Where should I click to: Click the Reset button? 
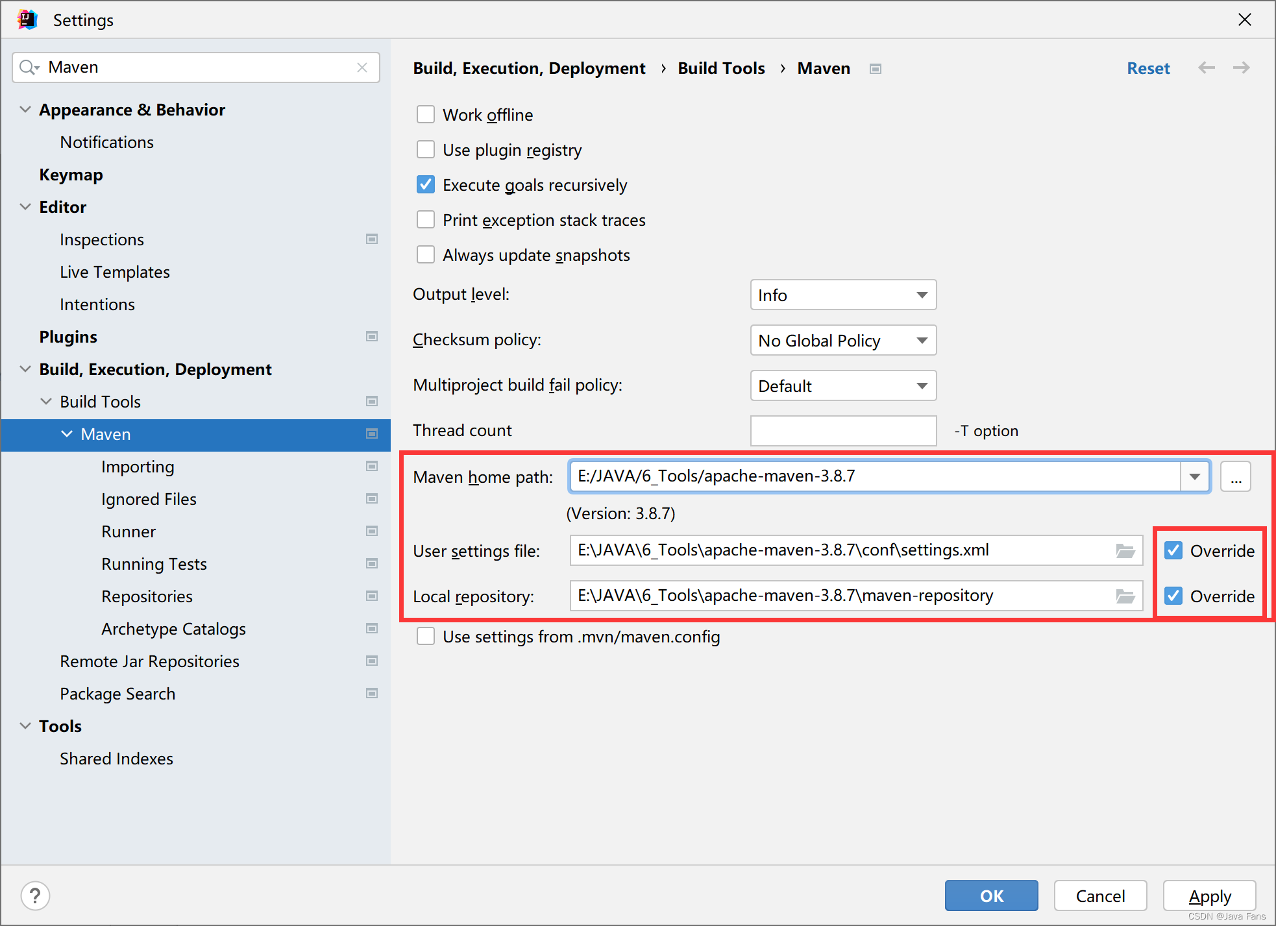[1147, 68]
